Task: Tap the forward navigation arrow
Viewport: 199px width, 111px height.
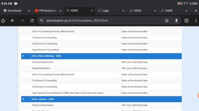Action: click(x=22, y=21)
